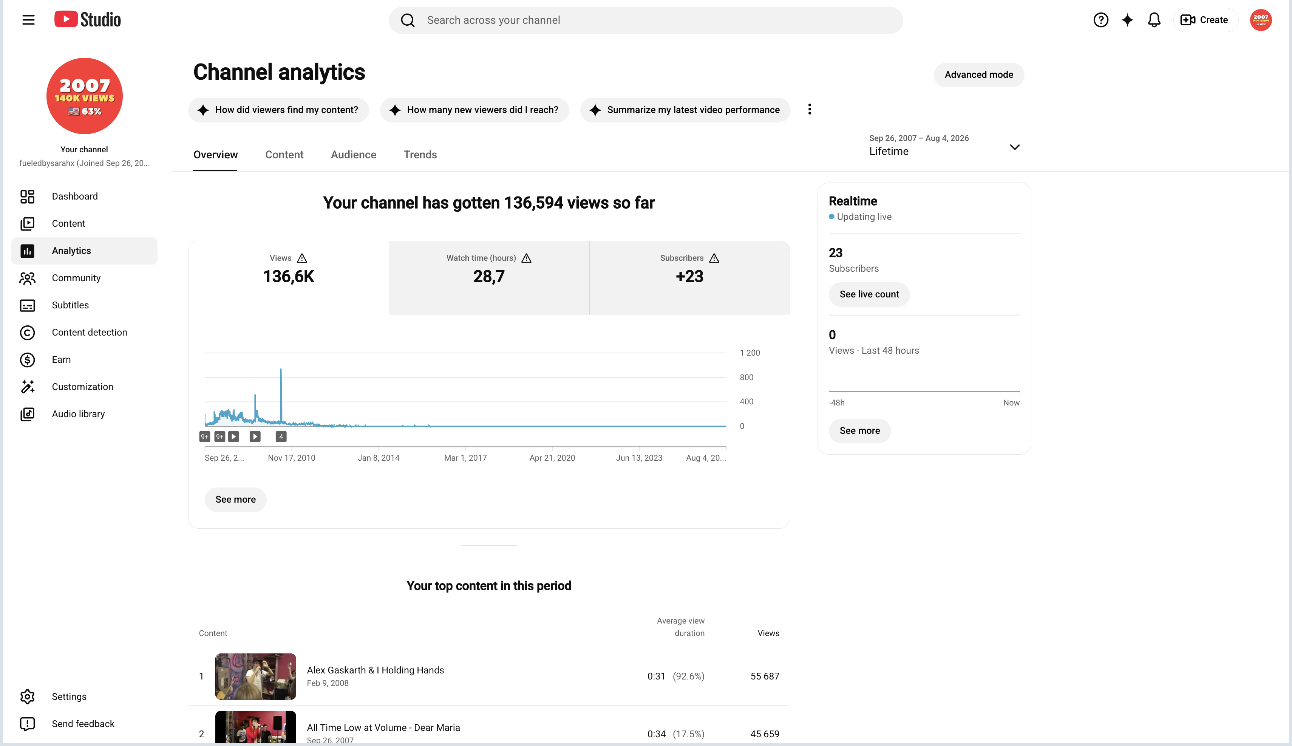Click the help question mark icon

pos(1100,20)
